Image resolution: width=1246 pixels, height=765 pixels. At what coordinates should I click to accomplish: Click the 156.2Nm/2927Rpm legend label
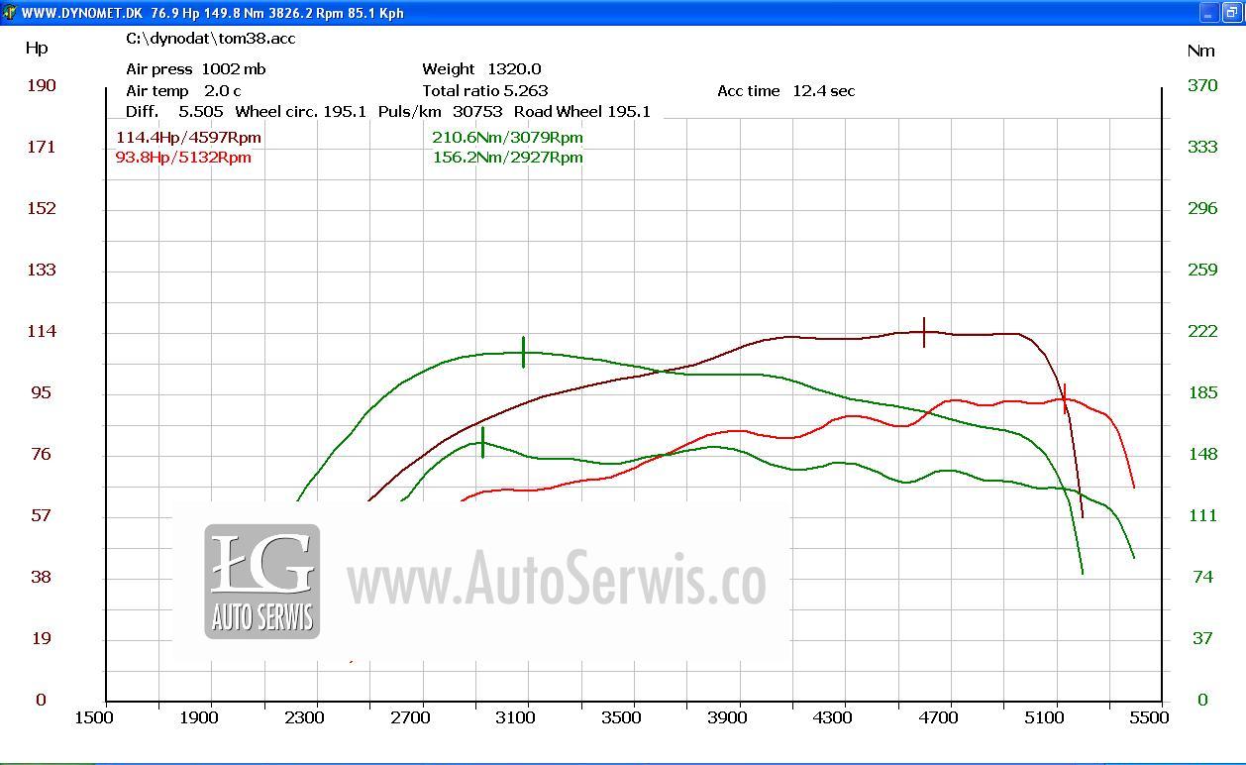[507, 157]
